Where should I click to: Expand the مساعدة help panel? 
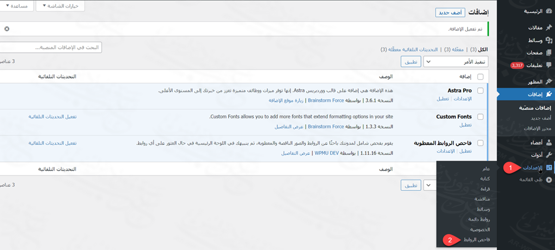click(x=16, y=6)
